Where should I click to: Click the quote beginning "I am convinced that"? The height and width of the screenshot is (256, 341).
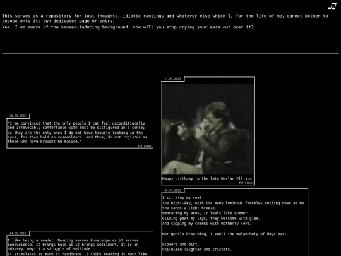[x=77, y=132]
